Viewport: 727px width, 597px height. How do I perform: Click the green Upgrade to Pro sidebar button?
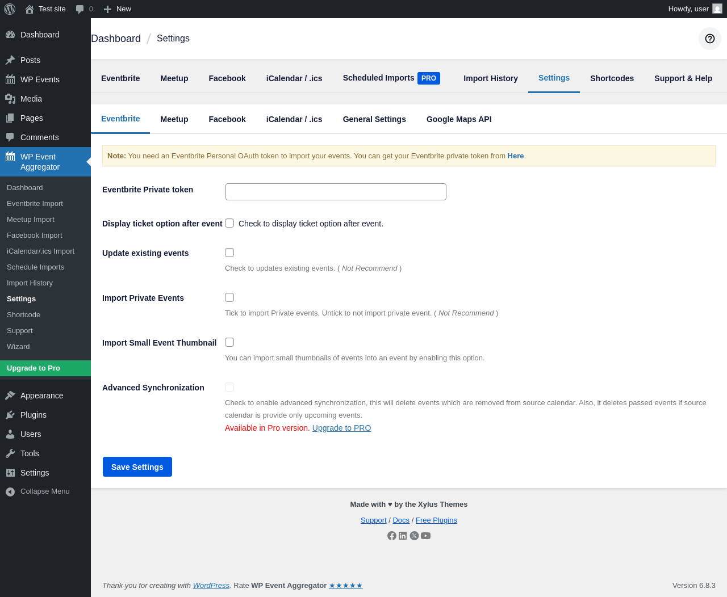pos(45,368)
